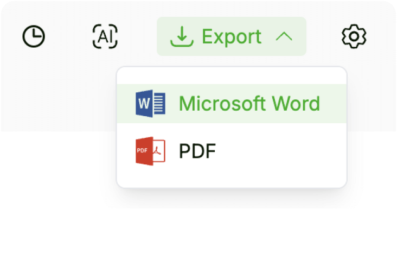Click the AI scan text icon

click(x=105, y=36)
